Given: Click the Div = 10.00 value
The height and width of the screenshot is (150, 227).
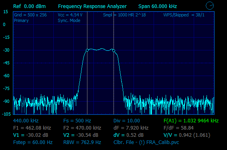Looking at the screenshot, I should point(127,121).
